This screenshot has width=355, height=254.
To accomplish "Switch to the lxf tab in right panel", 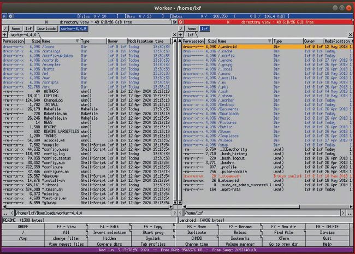I will pos(191,35).
